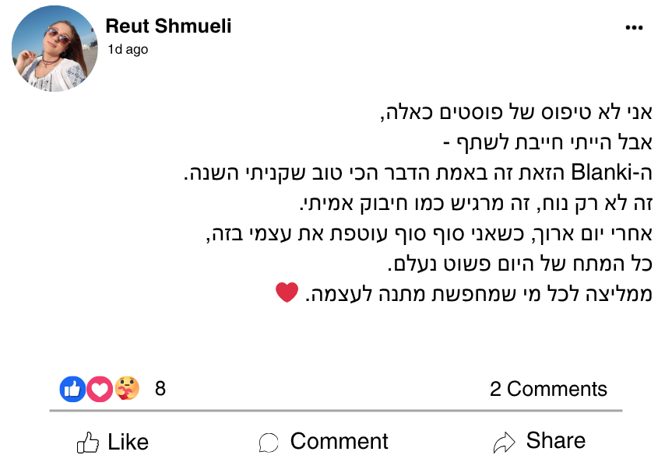Screen dimensions: 672x462
Task: Click the speech bubble icon beside Comment
Action: click(269, 443)
